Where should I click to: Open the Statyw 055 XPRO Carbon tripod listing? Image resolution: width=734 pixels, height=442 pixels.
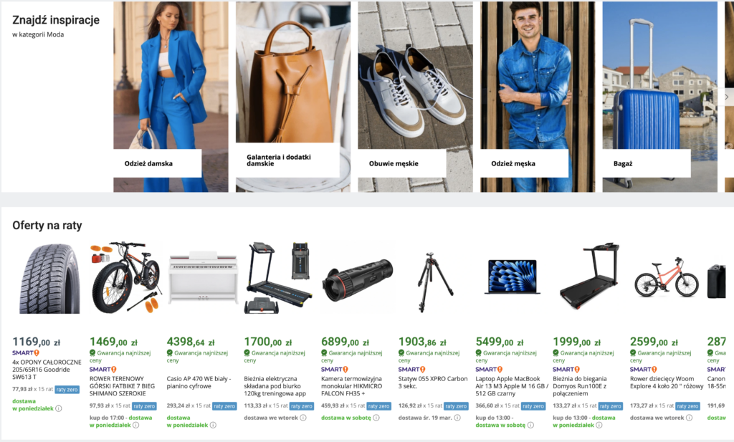tap(433, 382)
